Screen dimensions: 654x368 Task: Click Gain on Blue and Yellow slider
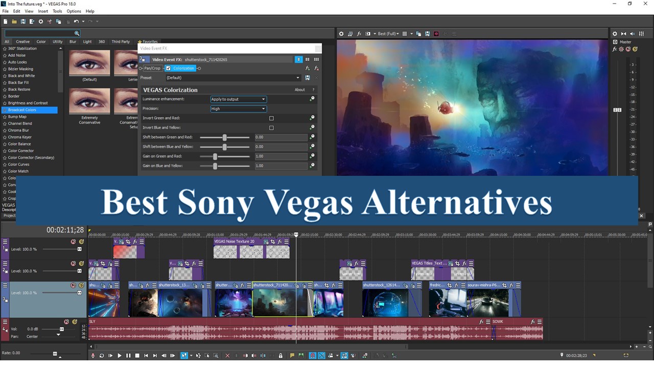(x=225, y=166)
